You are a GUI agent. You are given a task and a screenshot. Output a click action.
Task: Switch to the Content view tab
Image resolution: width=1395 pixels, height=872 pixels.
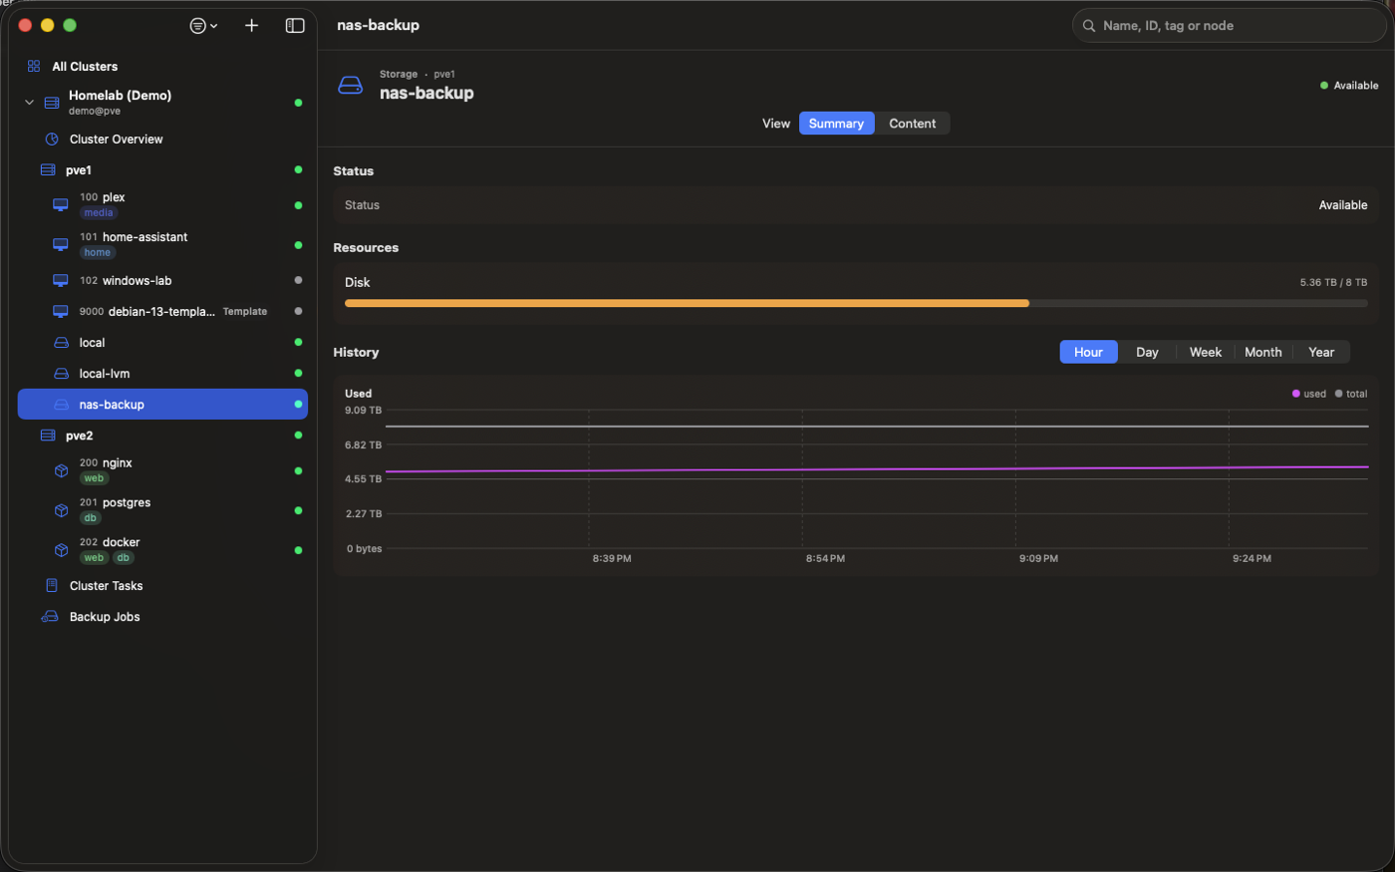click(x=913, y=124)
